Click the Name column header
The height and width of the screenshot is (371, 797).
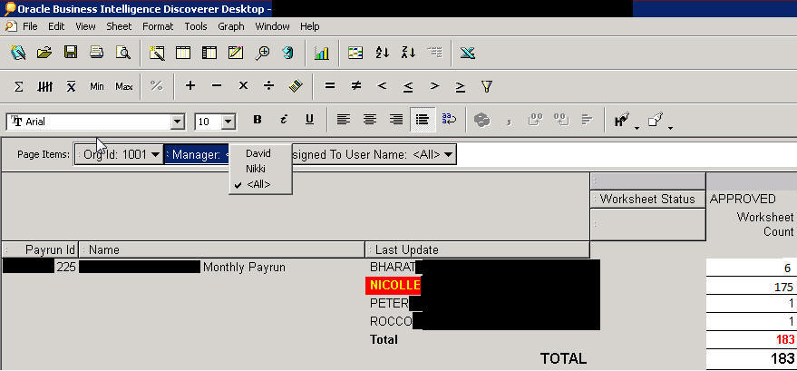tap(222, 249)
